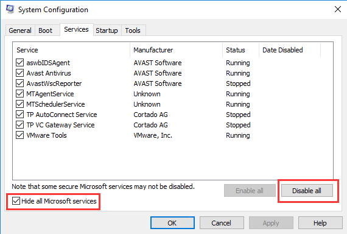347x234 pixels.
Task: Click Stopped status of AvastWscReporter
Action: [238, 83]
